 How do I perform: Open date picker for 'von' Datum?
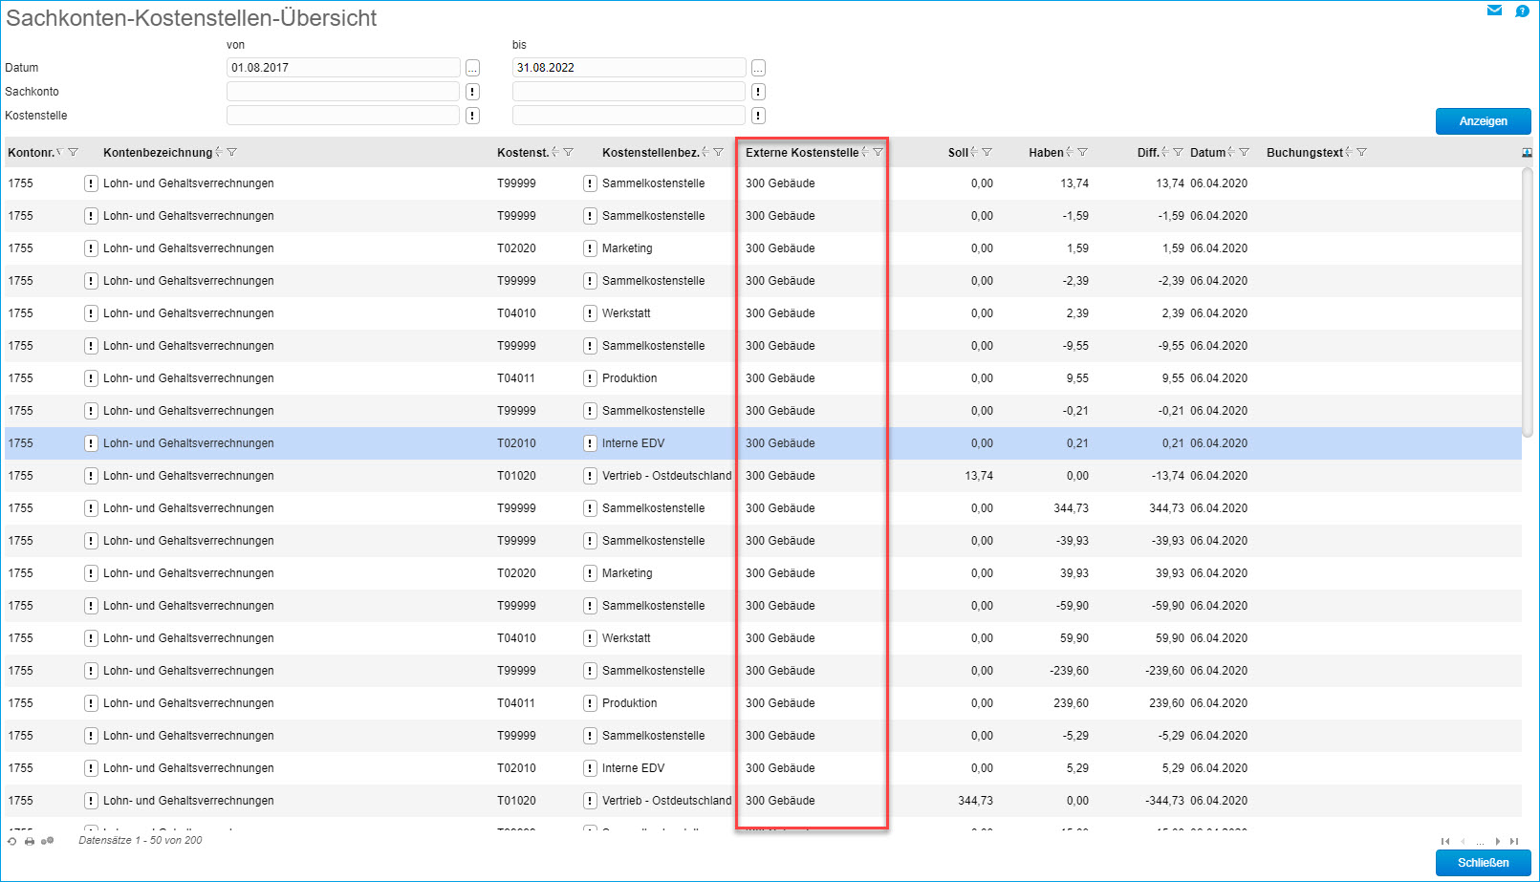[x=472, y=68]
